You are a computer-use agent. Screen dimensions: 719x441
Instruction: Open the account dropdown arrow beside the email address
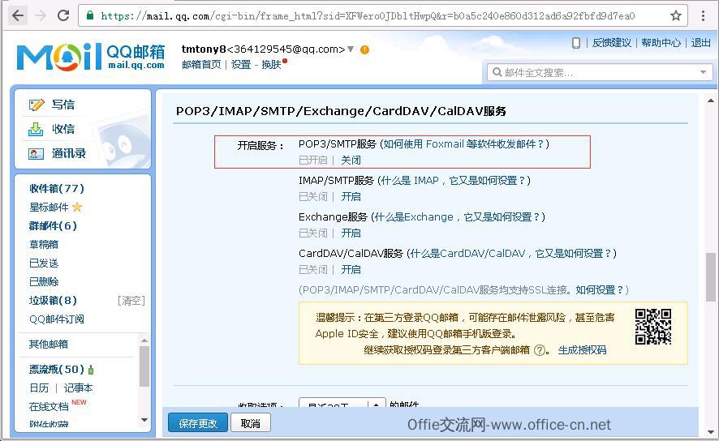click(x=351, y=49)
